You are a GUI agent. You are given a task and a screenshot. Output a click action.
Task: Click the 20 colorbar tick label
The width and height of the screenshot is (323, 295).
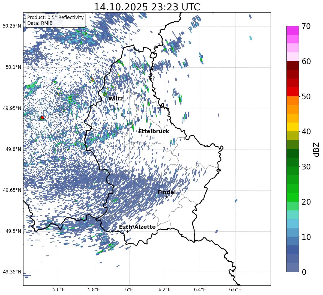[x=306, y=202]
